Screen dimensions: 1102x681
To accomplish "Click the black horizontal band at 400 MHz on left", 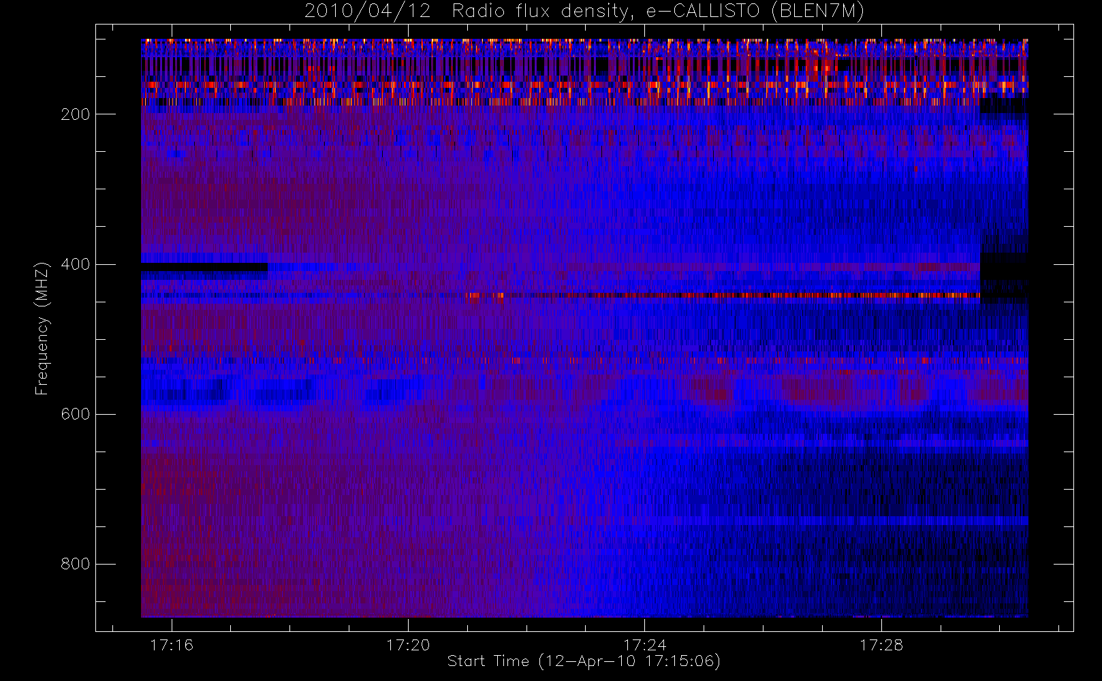I will click(x=204, y=267).
